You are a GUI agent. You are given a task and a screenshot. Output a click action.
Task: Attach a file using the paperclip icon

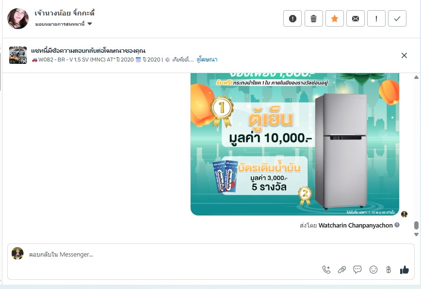tap(342, 270)
